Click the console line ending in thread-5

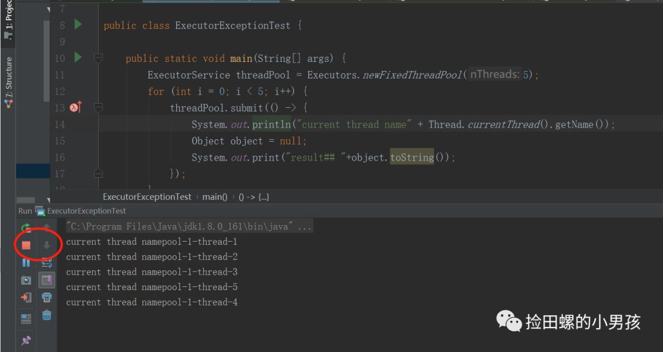(x=152, y=287)
